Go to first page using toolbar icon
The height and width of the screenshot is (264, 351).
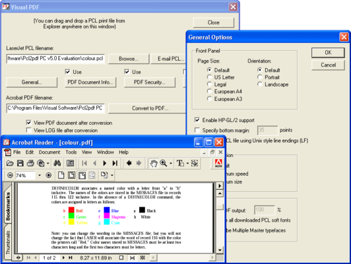pyautogui.click(x=84, y=163)
